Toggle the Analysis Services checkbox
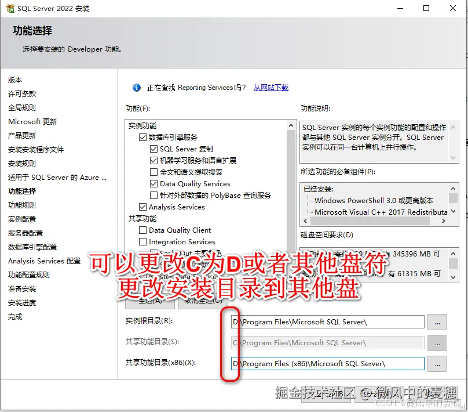468x412 pixels. point(142,207)
